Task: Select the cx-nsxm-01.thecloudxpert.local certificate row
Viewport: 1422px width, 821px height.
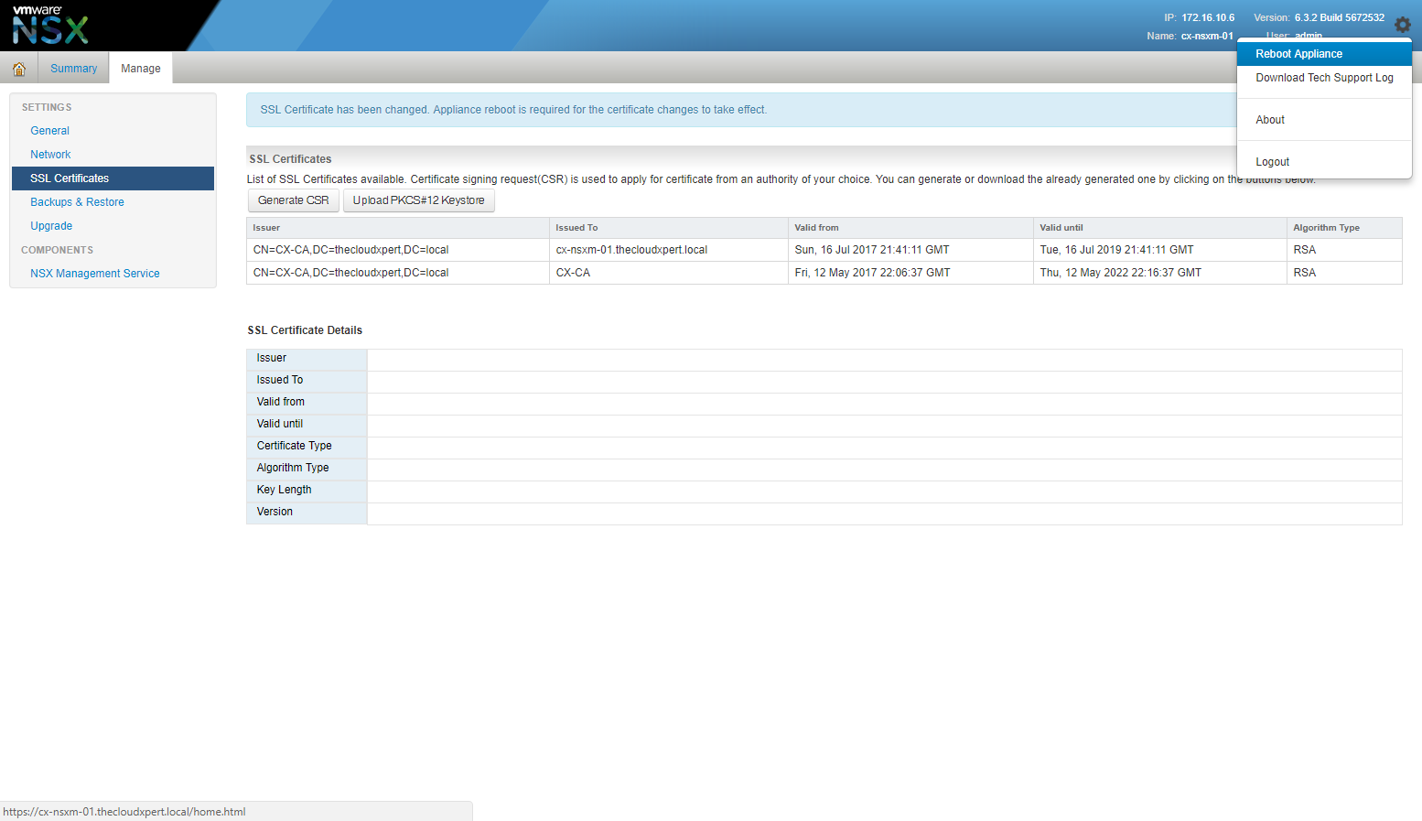Action: pyautogui.click(x=631, y=250)
